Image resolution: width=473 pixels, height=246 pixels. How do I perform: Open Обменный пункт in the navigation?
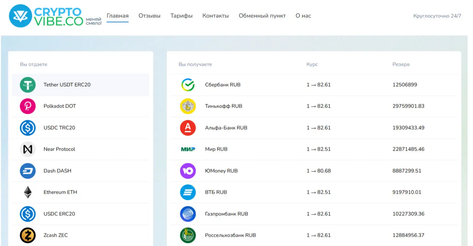click(x=262, y=16)
